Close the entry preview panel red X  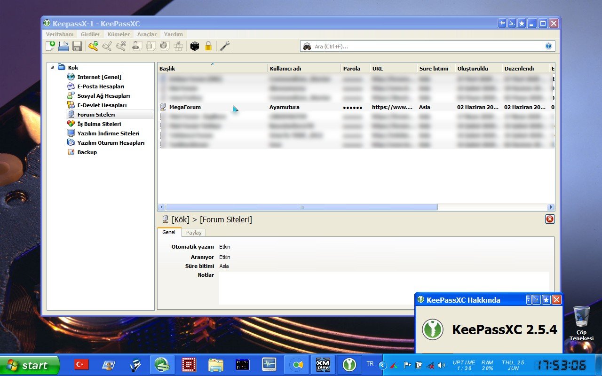550,219
